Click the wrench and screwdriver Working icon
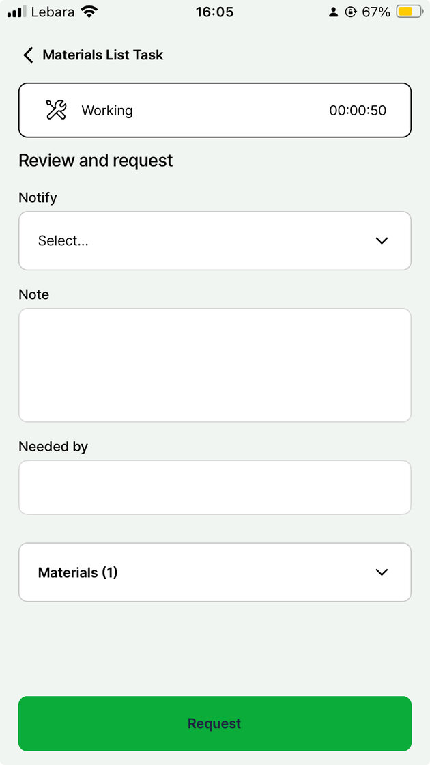Viewport: 430px width, 765px height. click(x=56, y=110)
